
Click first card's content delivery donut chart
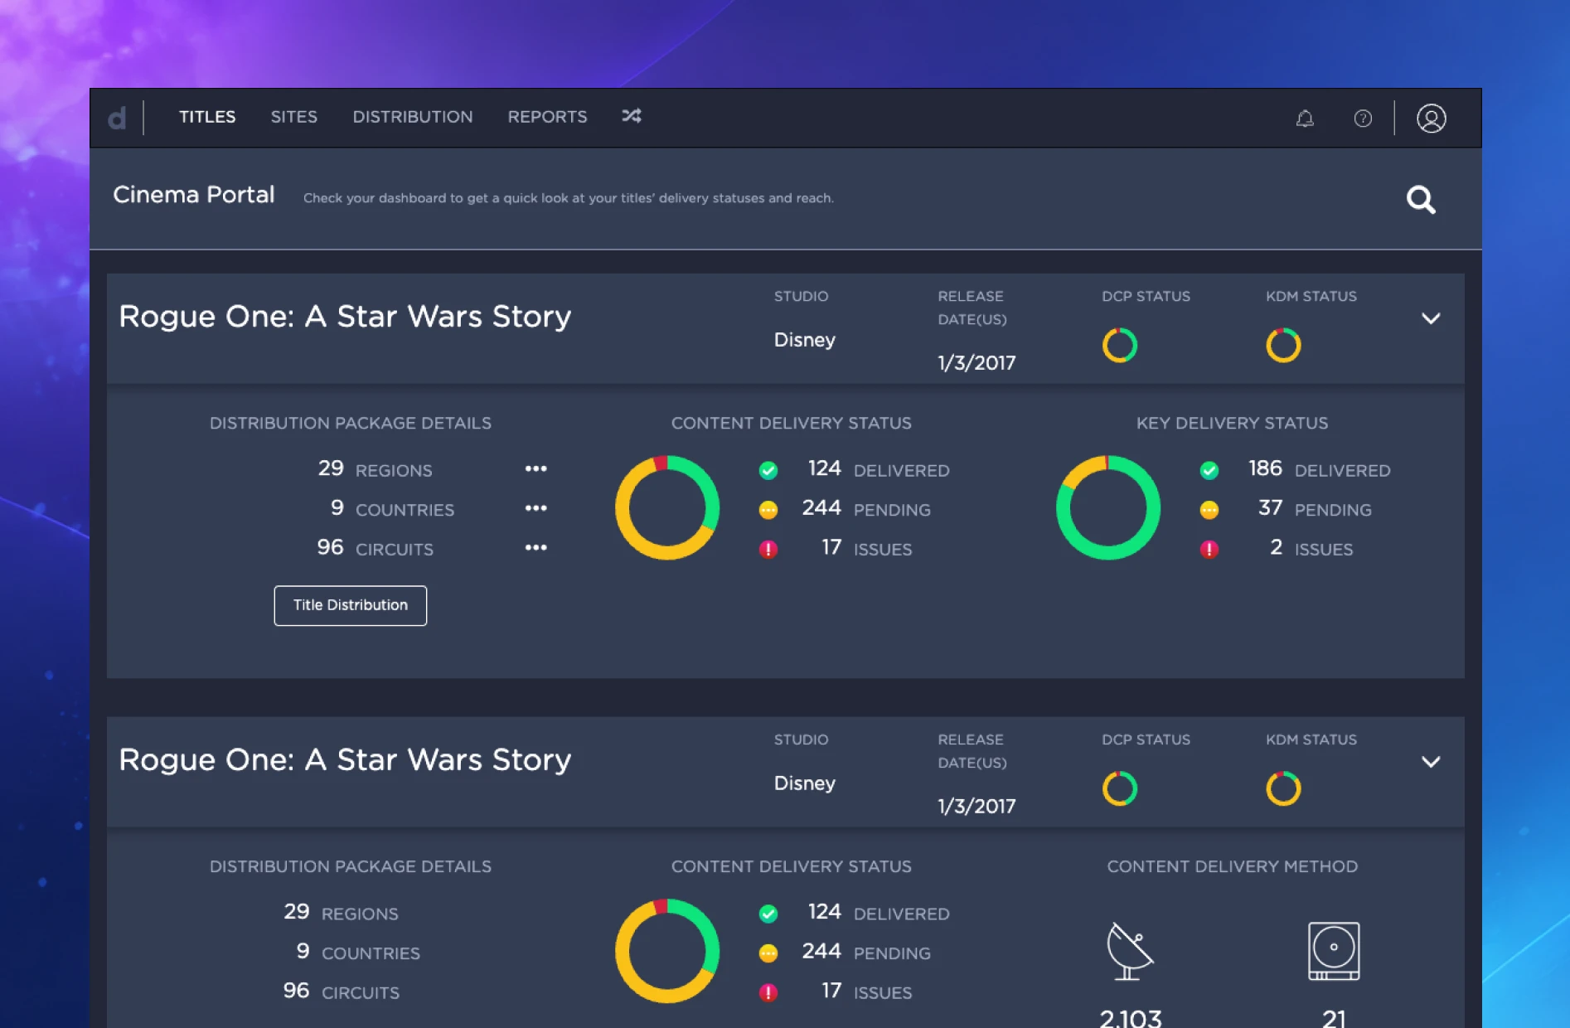point(667,508)
